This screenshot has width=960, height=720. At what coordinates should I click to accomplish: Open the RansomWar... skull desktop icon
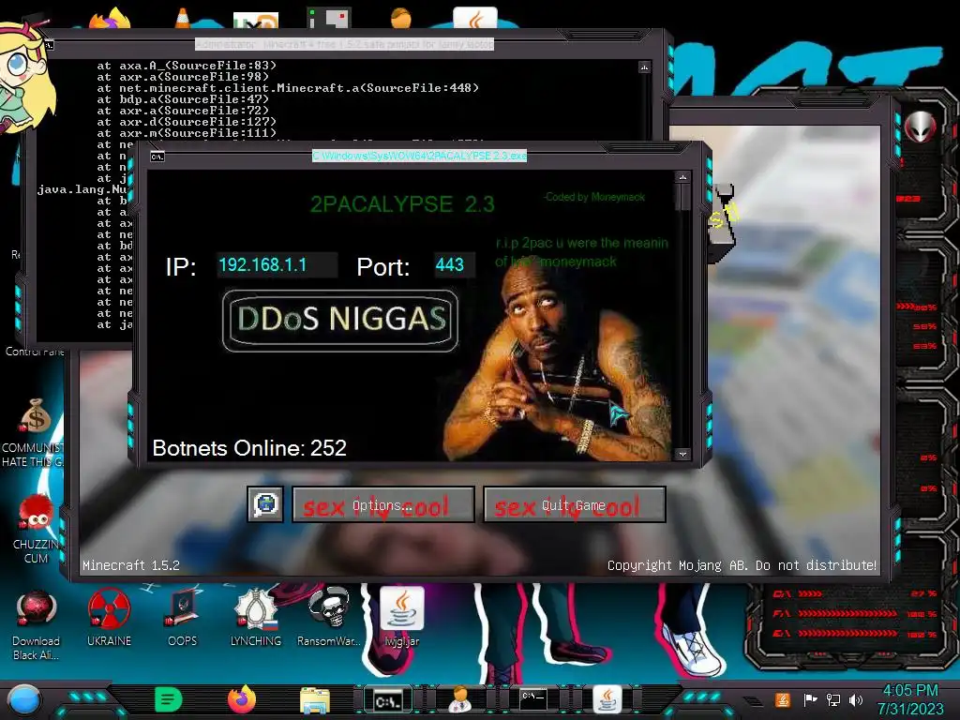(329, 617)
